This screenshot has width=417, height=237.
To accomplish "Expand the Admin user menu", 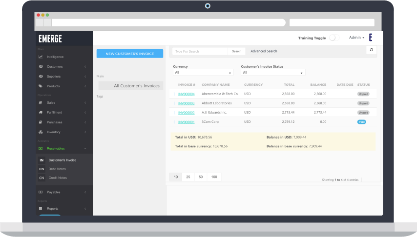I will coord(356,38).
